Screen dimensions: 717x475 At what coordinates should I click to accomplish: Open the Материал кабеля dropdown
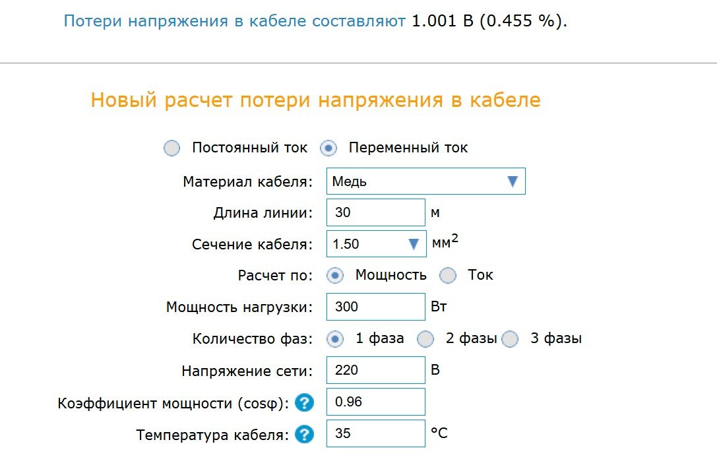[x=425, y=181]
